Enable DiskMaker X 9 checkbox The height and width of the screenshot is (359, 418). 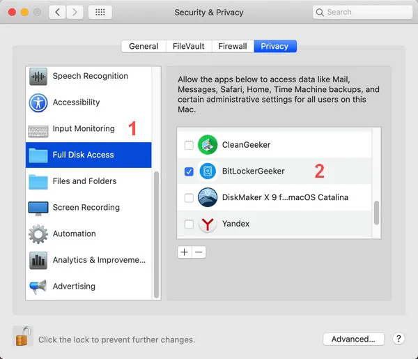(188, 198)
